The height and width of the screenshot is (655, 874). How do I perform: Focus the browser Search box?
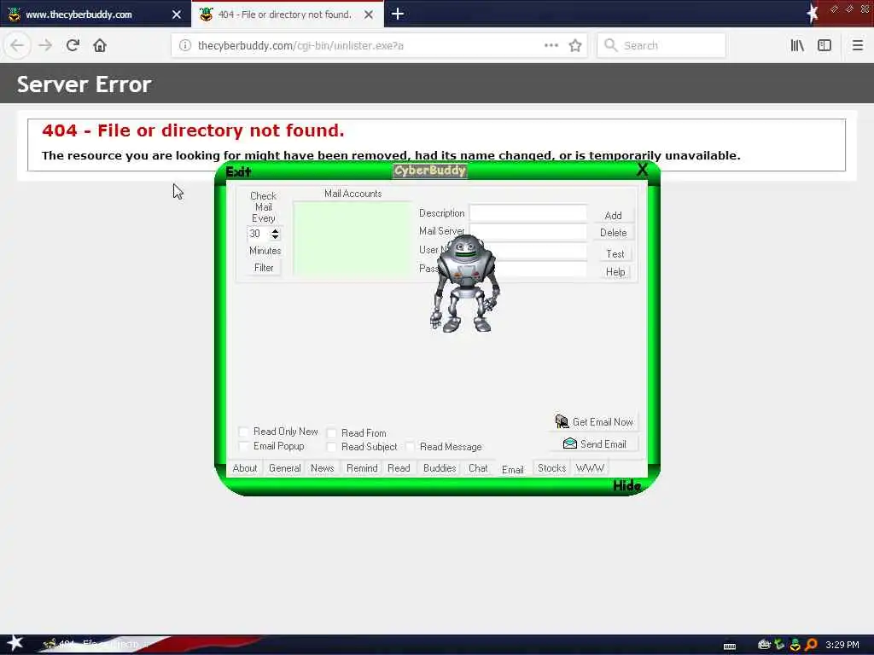point(661,45)
